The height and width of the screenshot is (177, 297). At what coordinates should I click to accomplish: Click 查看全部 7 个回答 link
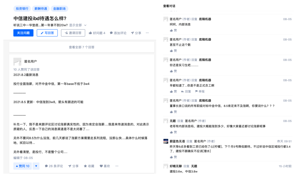(x=82, y=47)
